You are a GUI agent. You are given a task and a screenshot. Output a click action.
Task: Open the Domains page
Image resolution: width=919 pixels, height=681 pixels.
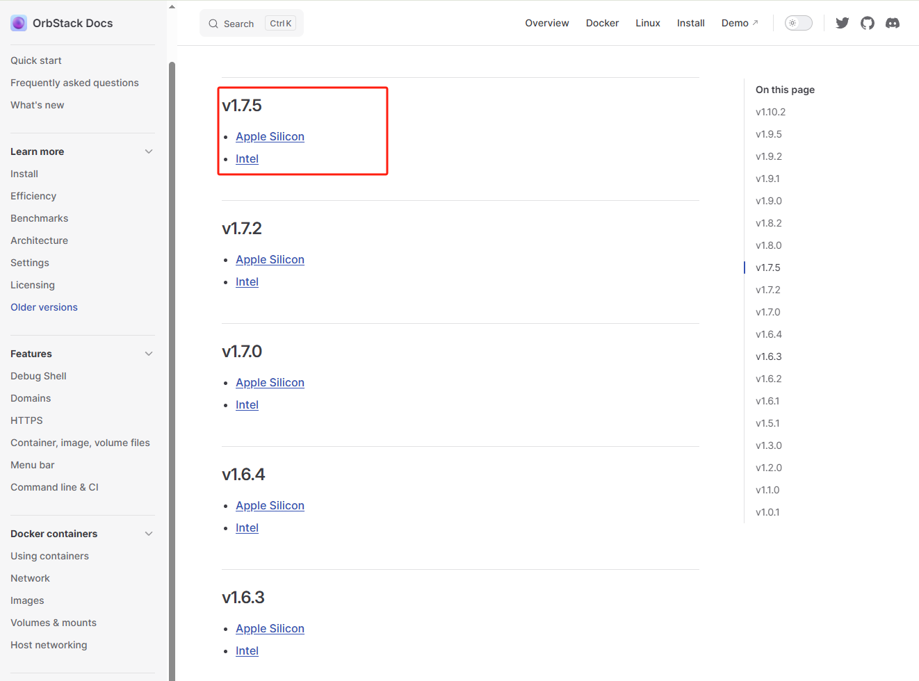[31, 398]
